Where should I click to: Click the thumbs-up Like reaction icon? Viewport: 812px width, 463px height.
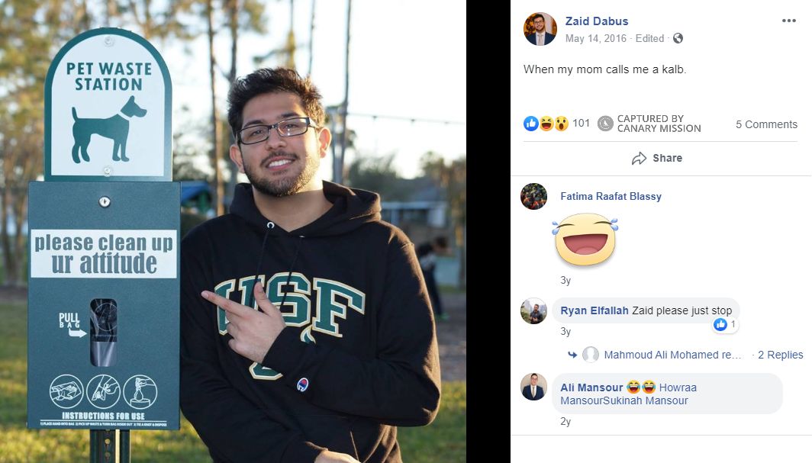(531, 123)
